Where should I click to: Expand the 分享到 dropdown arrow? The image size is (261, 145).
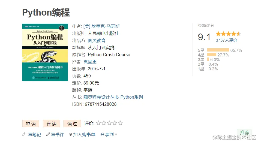pos(116,135)
